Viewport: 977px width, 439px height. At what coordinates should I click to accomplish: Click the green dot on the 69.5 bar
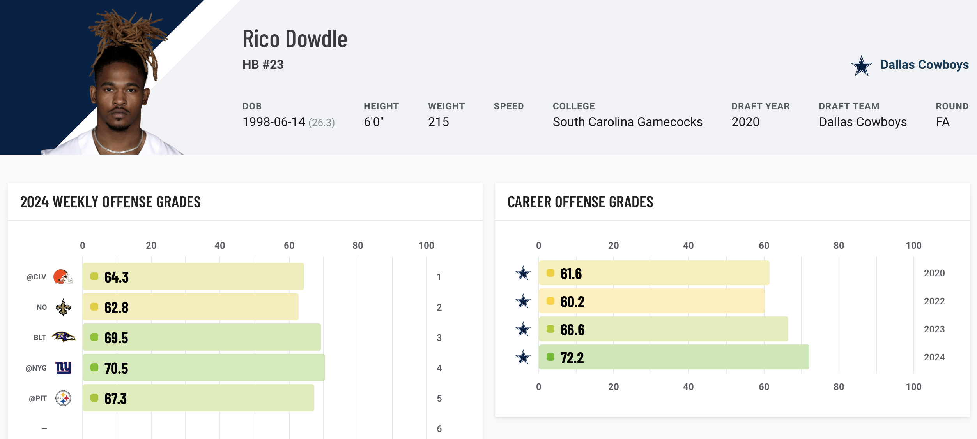pos(94,337)
